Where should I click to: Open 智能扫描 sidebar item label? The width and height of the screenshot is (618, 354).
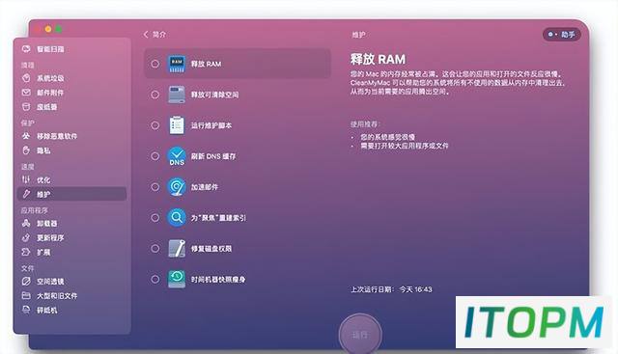point(50,49)
